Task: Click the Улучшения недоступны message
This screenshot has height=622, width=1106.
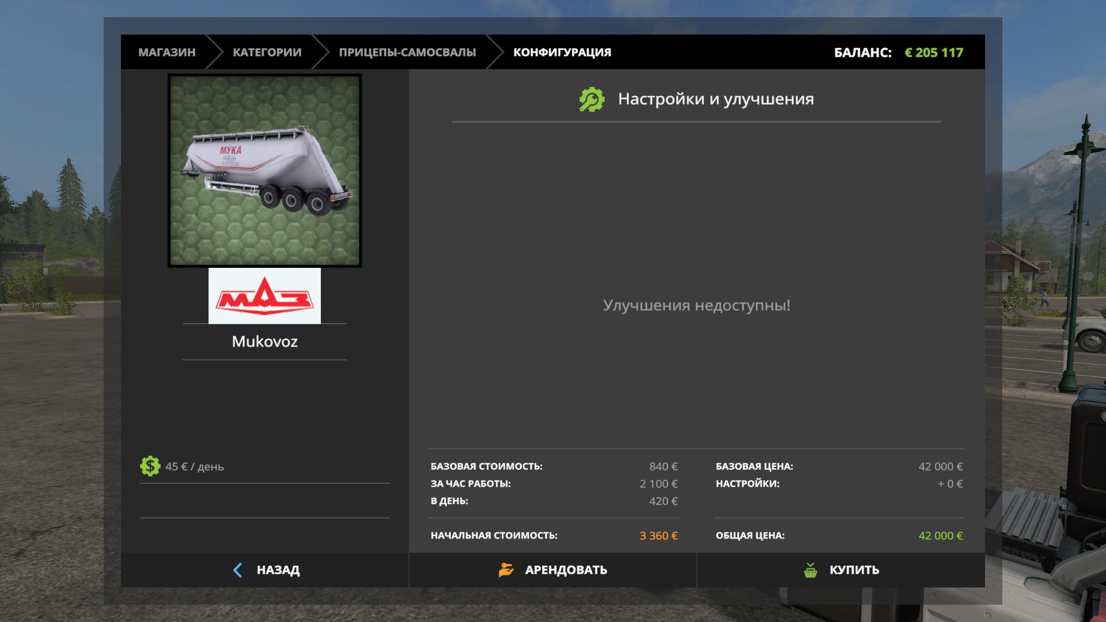Action: 696,305
